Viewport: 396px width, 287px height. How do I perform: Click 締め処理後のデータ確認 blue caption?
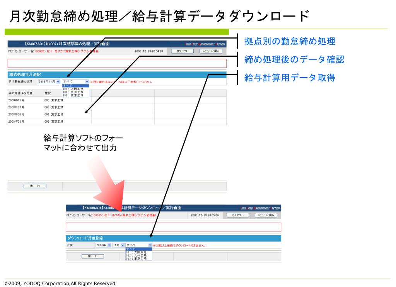pyautogui.click(x=294, y=59)
